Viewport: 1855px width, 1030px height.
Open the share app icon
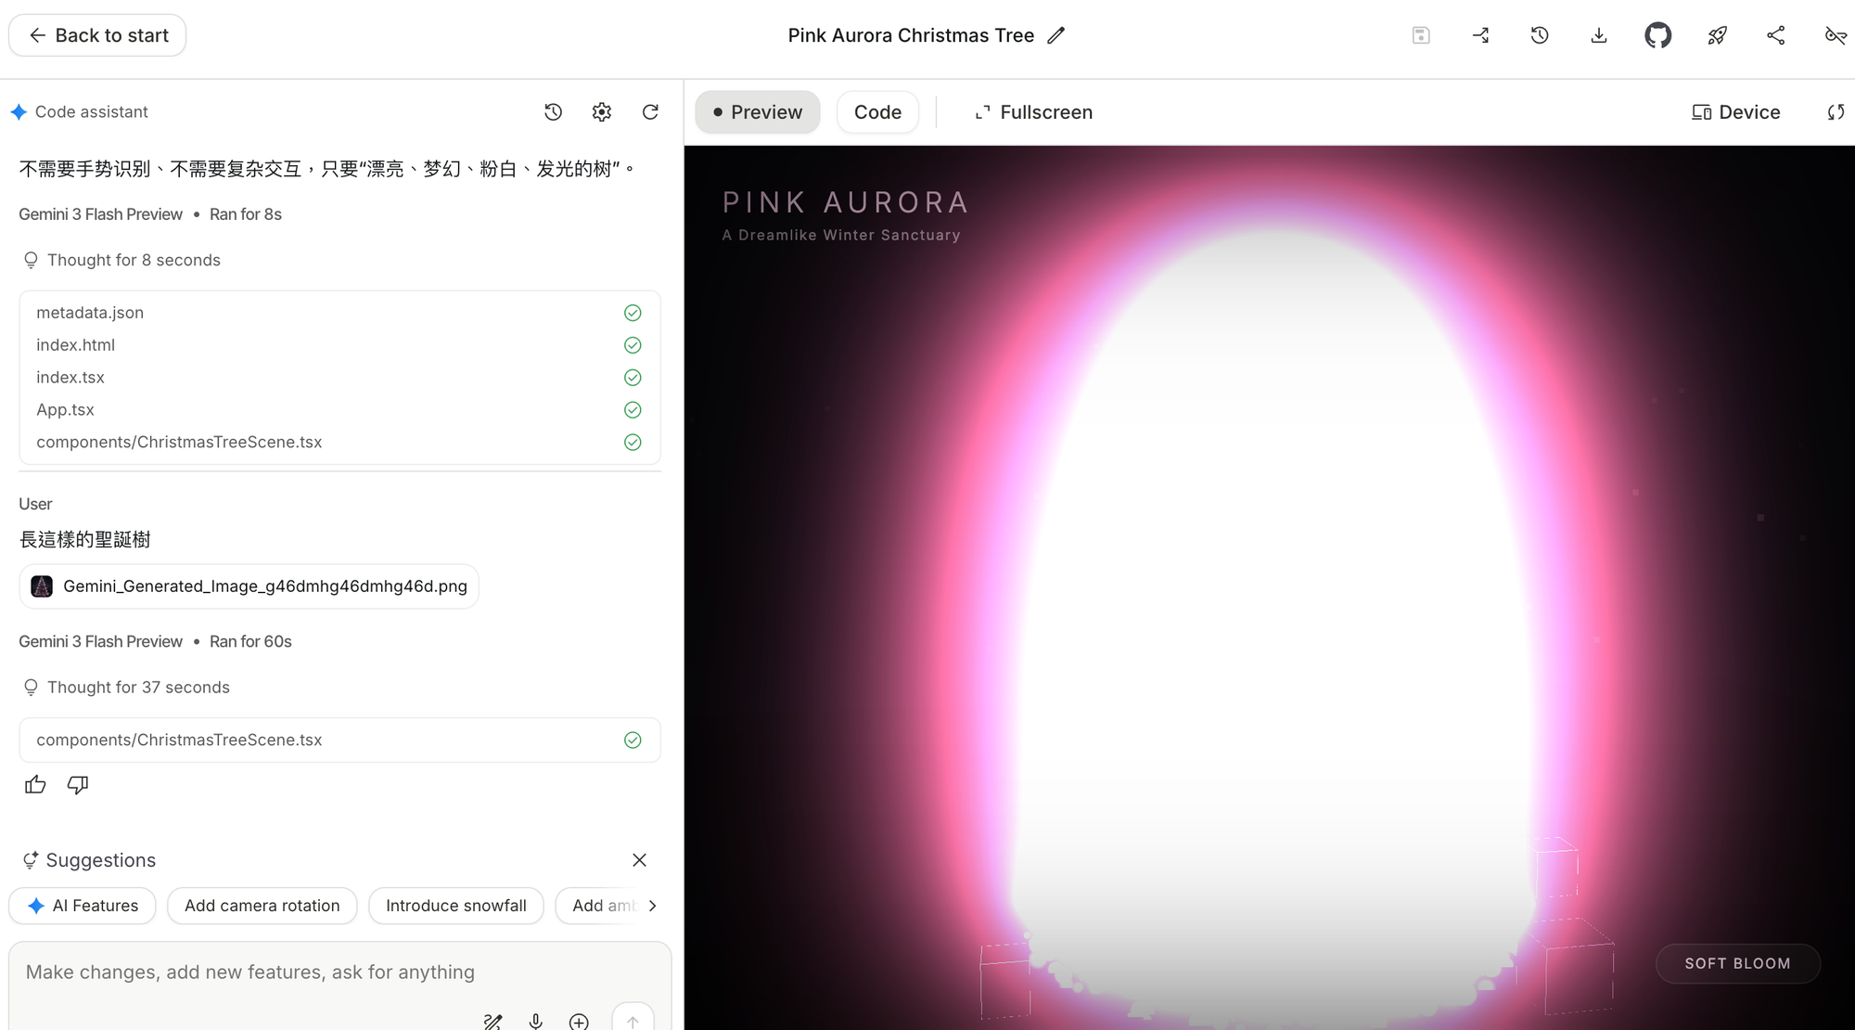(x=1775, y=35)
